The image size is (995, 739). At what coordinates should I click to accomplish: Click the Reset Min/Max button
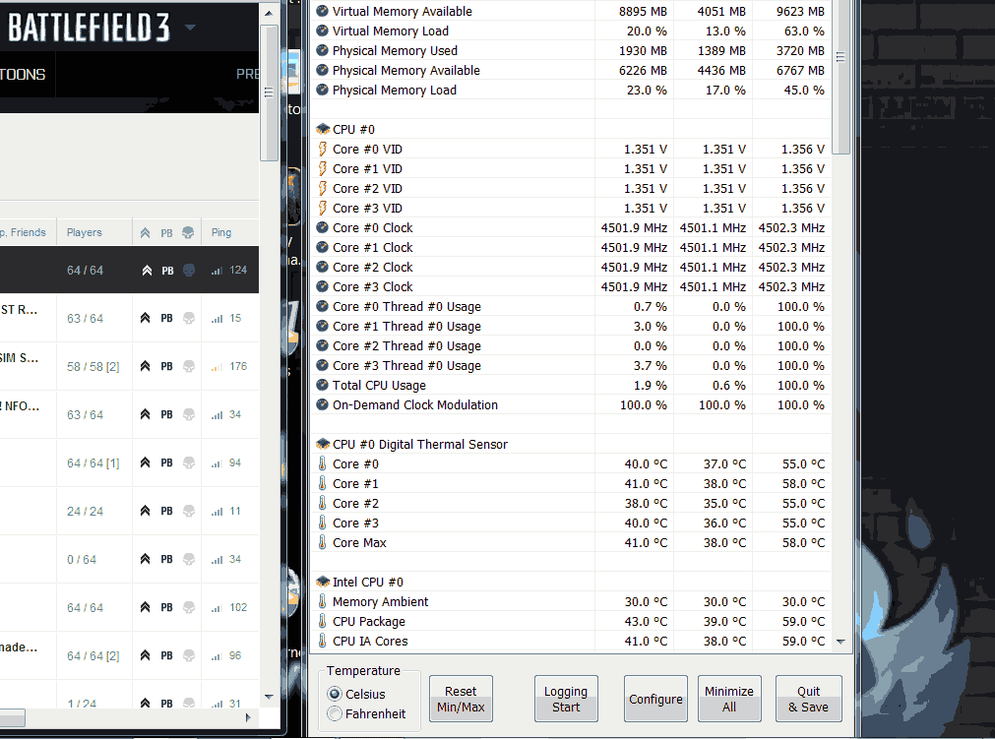[x=461, y=699]
